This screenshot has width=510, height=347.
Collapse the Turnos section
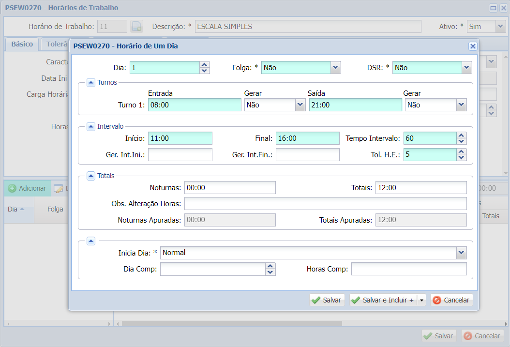[x=91, y=83]
